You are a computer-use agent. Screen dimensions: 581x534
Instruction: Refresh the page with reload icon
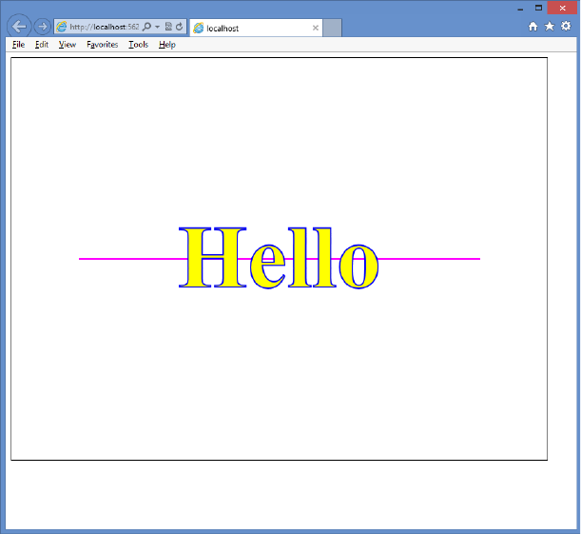click(x=180, y=27)
